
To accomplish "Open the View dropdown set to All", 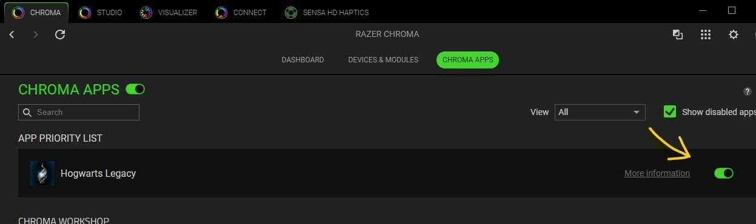I will [x=600, y=112].
